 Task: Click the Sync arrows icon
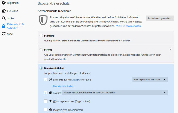(x=4, y=34)
